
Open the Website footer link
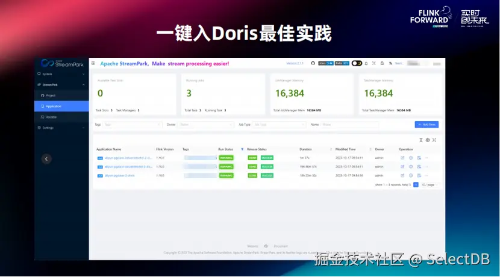pos(252,246)
